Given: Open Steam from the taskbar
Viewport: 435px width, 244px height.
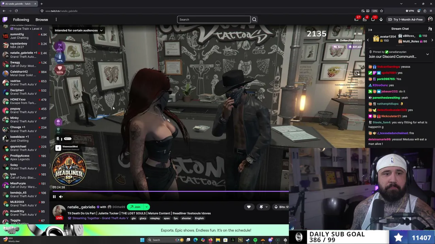Looking at the screenshot, I should click(248, 240).
